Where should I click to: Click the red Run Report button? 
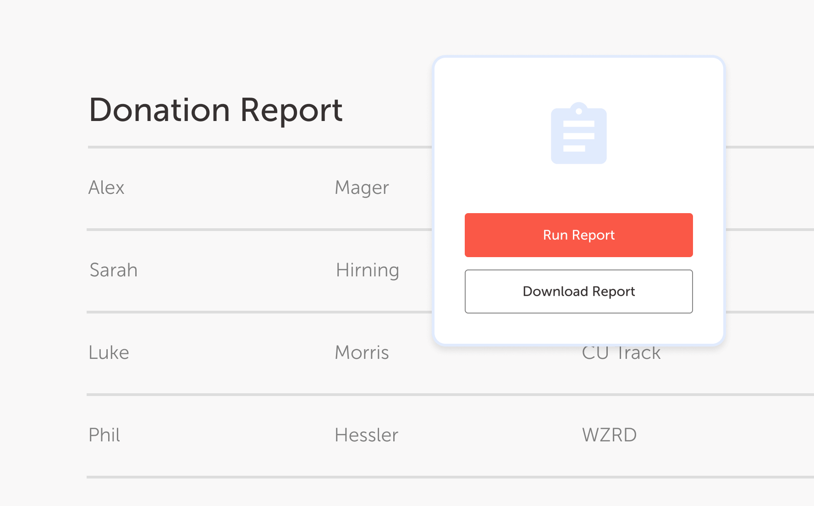pos(578,235)
